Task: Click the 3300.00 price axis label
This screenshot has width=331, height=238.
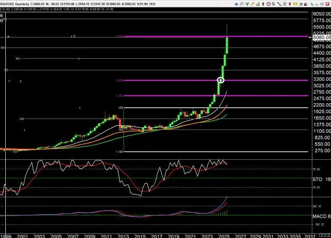Action: pyautogui.click(x=322, y=79)
